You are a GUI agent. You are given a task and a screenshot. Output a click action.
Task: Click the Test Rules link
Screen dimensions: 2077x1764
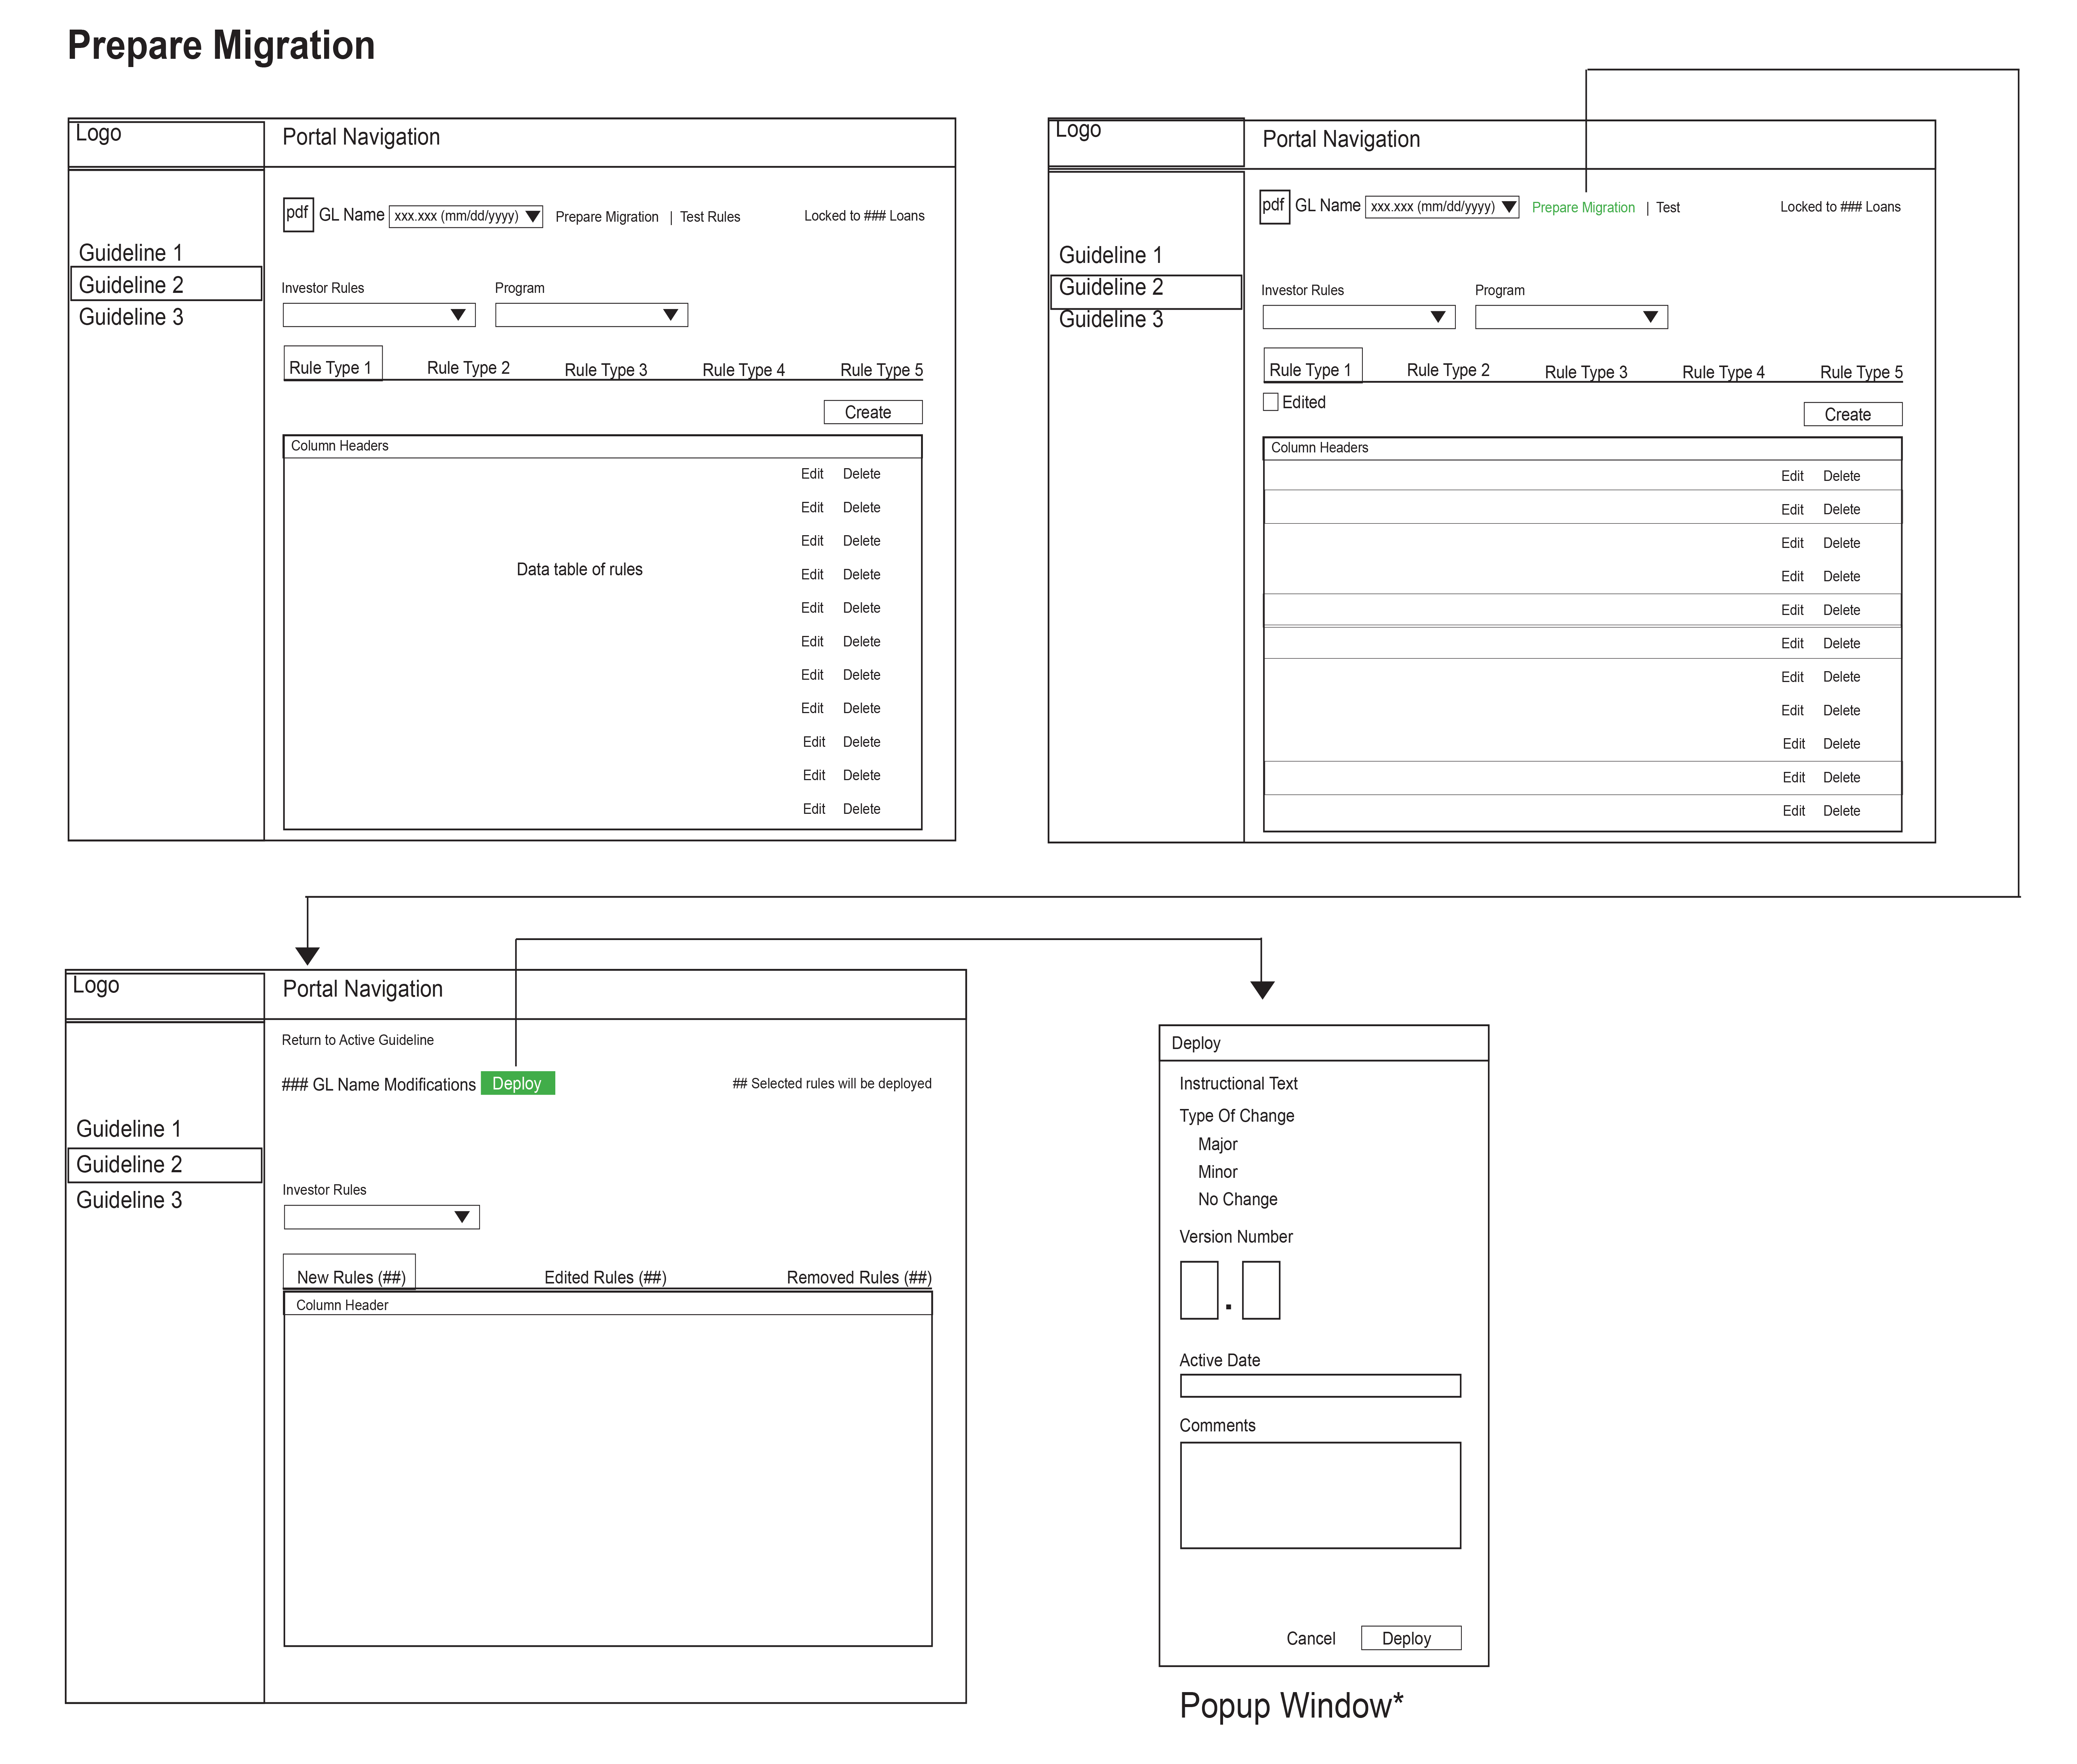point(710,217)
